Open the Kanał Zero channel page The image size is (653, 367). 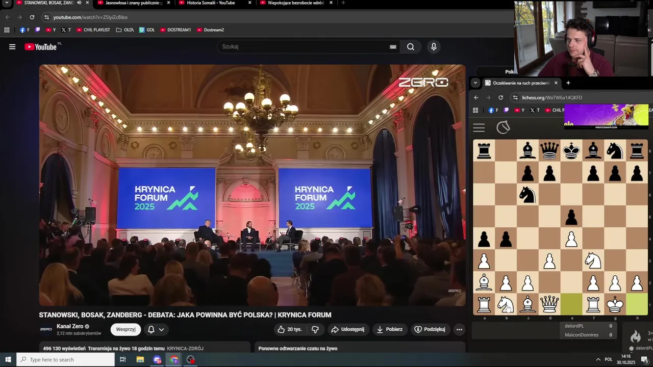tap(70, 326)
